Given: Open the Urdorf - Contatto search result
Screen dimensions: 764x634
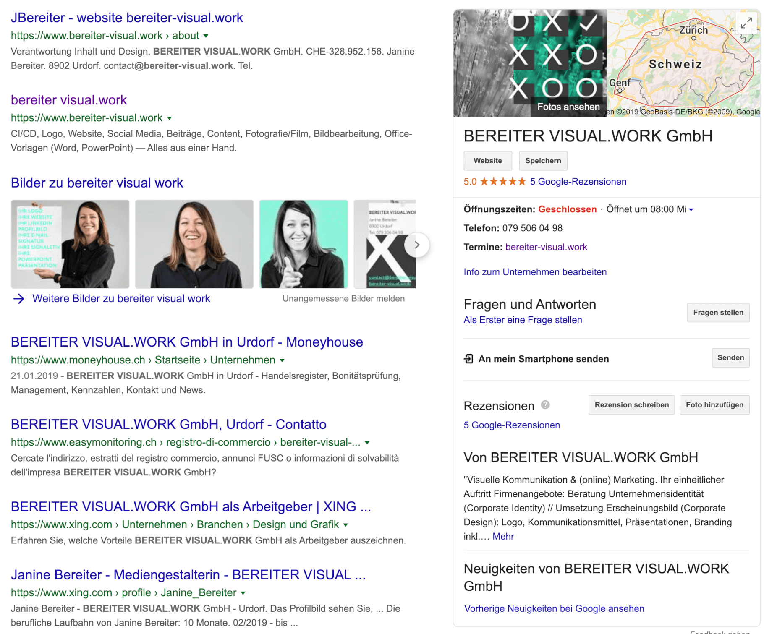Looking at the screenshot, I should click(x=168, y=424).
